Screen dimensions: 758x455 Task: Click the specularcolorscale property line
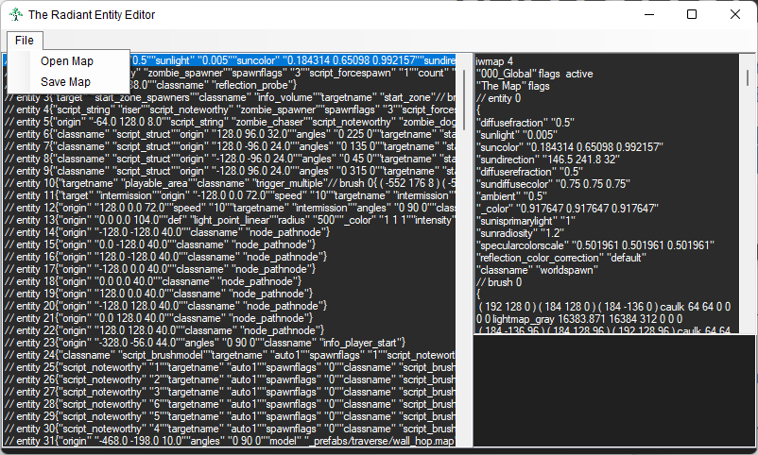click(595, 245)
